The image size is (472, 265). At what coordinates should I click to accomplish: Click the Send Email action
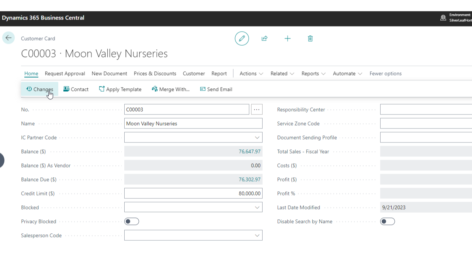click(216, 89)
